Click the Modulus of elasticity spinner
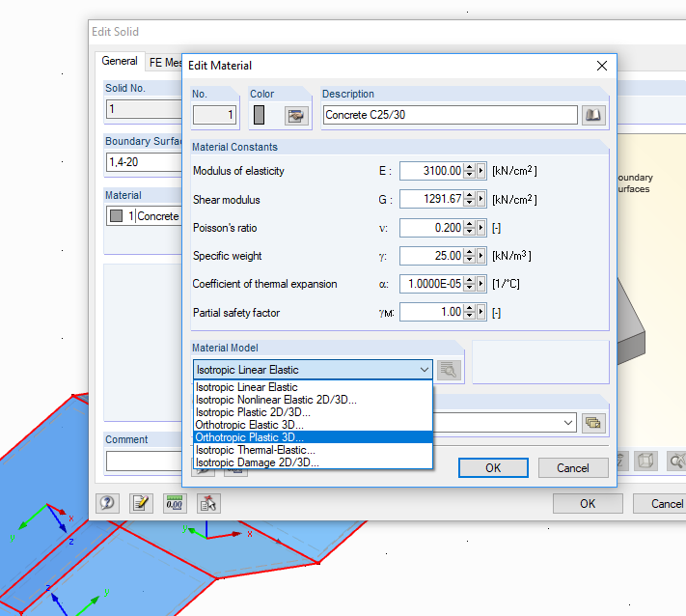 [x=470, y=171]
